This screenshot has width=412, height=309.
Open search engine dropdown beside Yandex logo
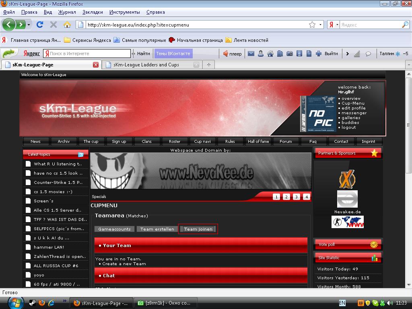coord(338,25)
